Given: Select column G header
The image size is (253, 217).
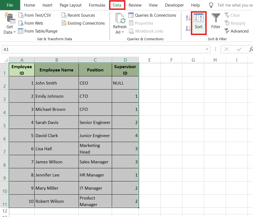Looking at the screenshot, I should 193,60.
